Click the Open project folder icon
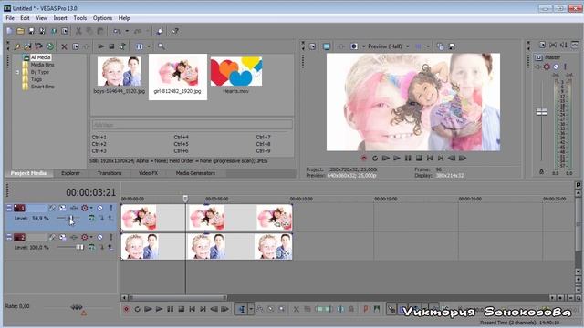584x328 pixels. coord(20,31)
